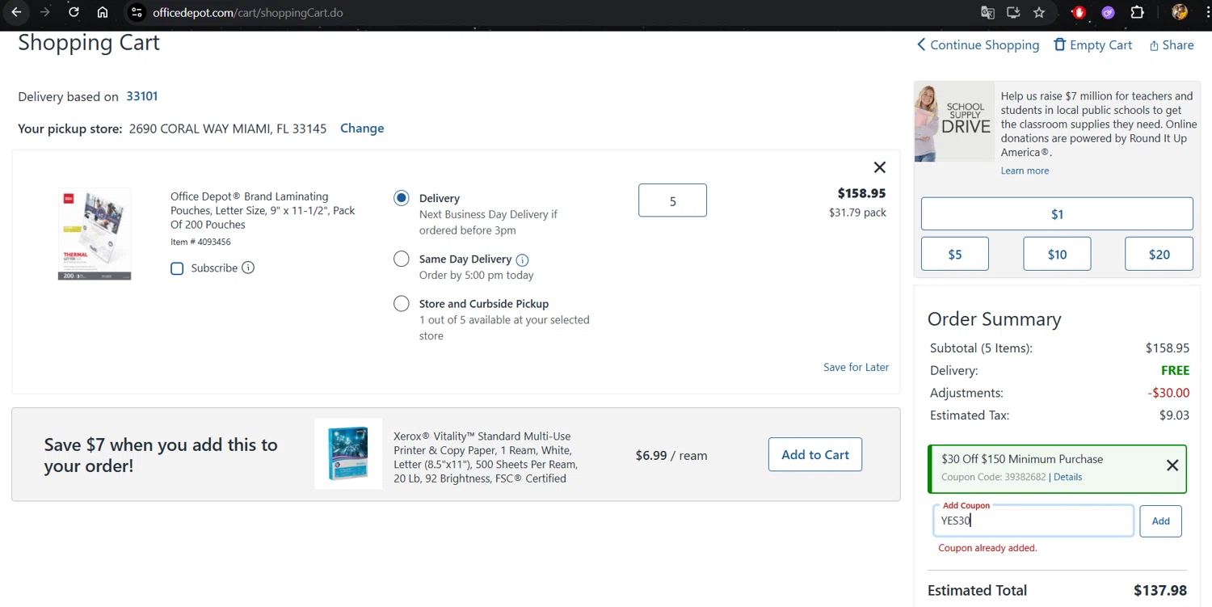Show Same Day Delivery info icon

point(522,260)
